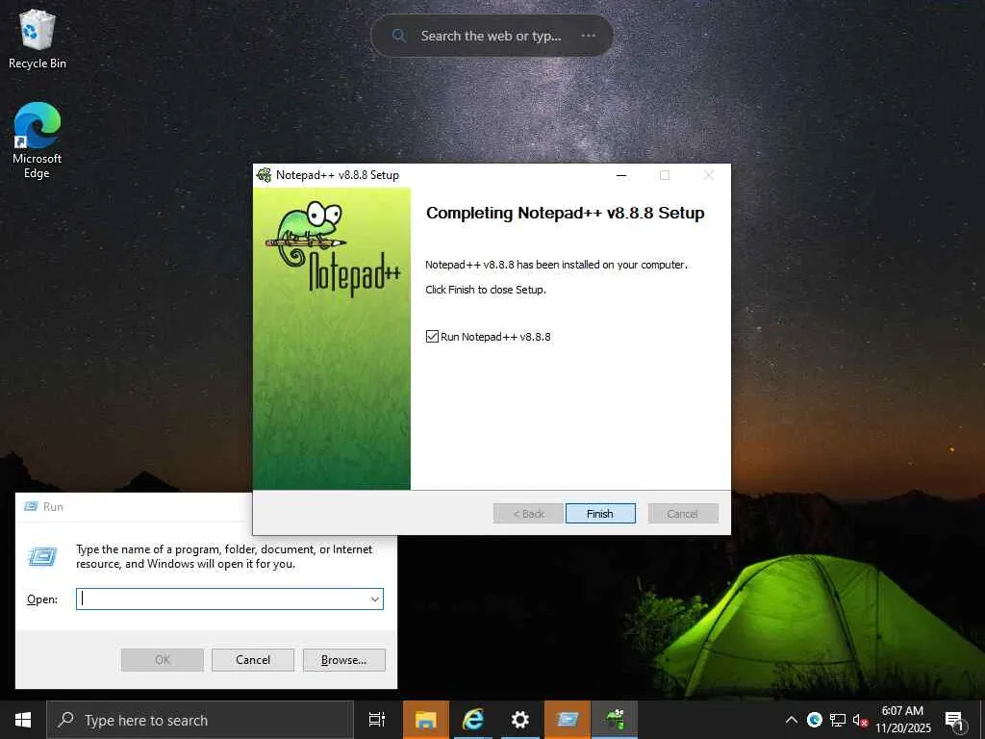Open the network status tray icon
Viewport: 985px width, 739px height.
click(838, 720)
